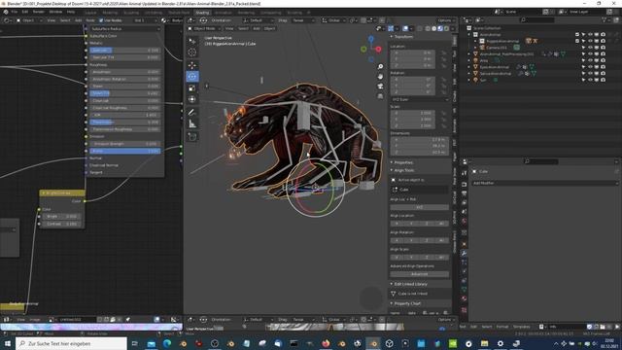Open the Slot 1 material slot dropdown
Image resolution: width=622 pixels, height=350 pixels.
pyautogui.click(x=145, y=20)
